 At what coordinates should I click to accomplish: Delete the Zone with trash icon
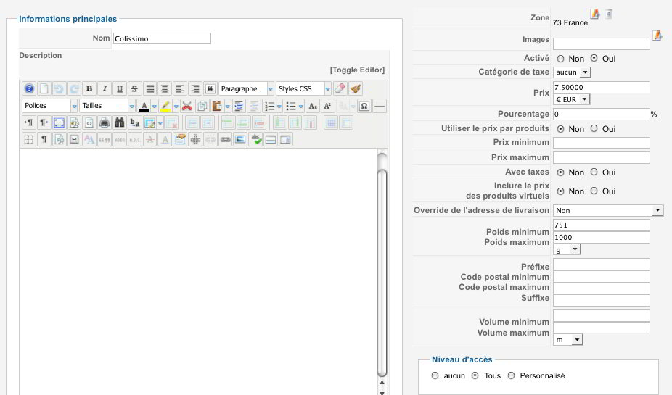pos(609,14)
